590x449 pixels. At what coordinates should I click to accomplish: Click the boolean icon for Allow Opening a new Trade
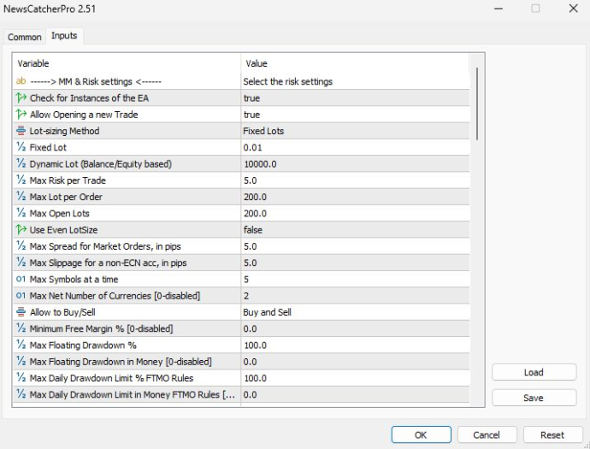[x=21, y=115]
